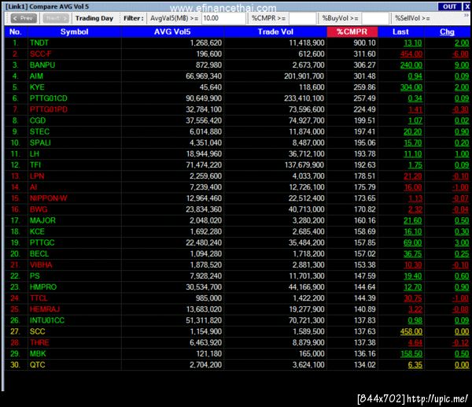Select symbol STEC

[x=39, y=131]
